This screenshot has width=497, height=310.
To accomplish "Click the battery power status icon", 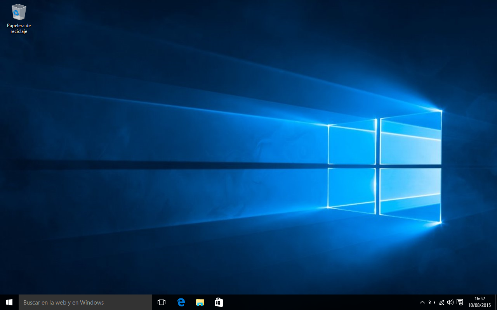I will (432, 302).
